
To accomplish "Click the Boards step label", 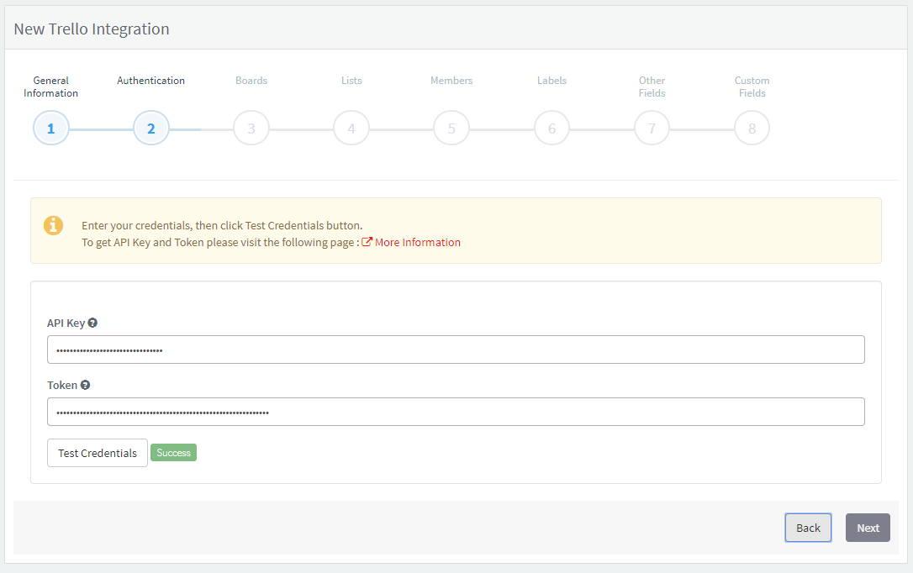I will click(x=251, y=81).
